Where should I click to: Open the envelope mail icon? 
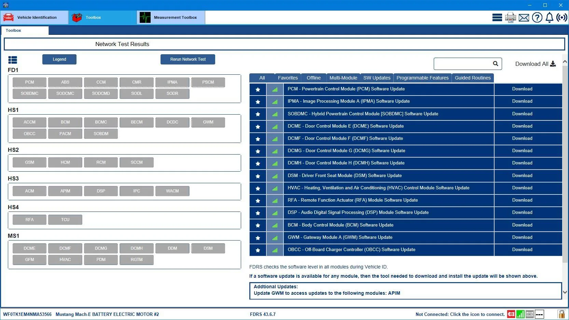[524, 18]
